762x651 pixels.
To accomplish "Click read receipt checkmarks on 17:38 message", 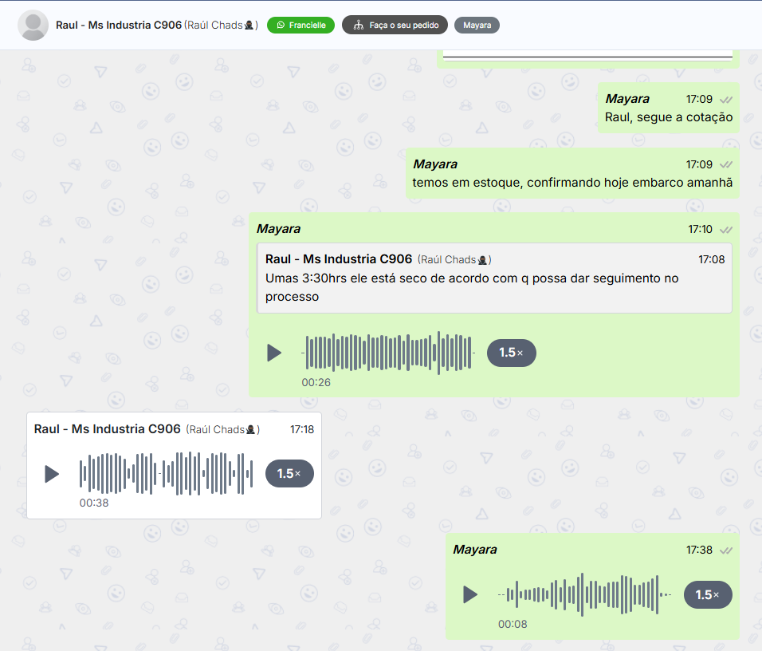I will tap(725, 550).
